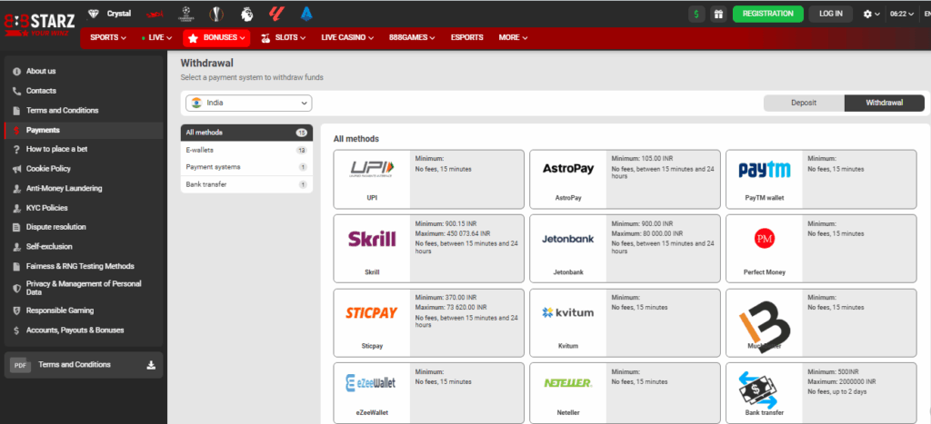Image resolution: width=931 pixels, height=424 pixels.
Task: Select the Skrill payment method
Action: tap(429, 249)
